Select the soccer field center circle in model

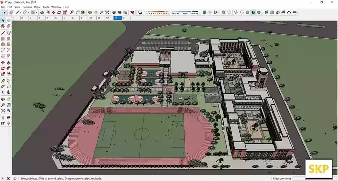click(142, 134)
